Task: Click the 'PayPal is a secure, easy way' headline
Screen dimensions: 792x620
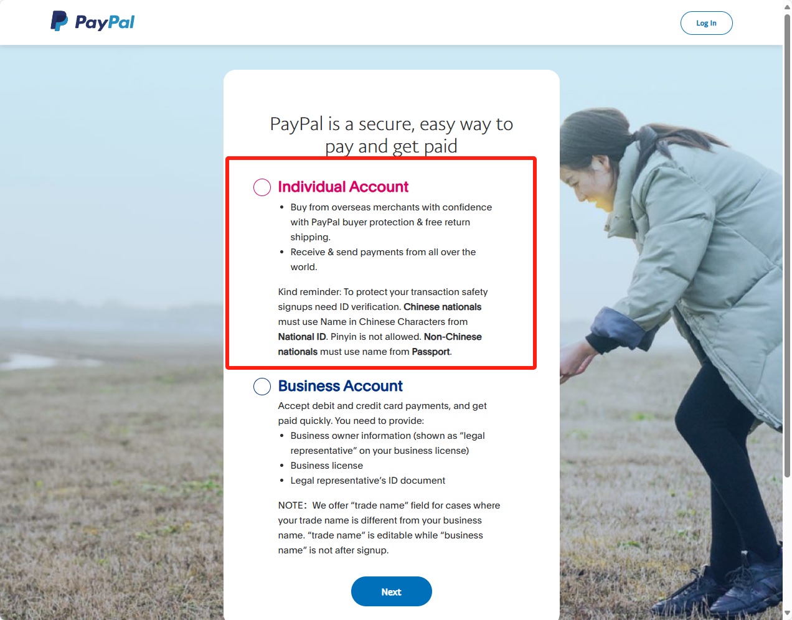Action: coord(392,135)
